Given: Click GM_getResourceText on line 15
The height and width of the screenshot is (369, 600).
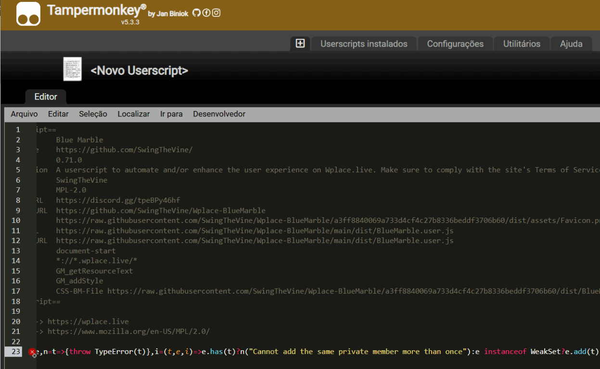Looking at the screenshot, I should pyautogui.click(x=94, y=271).
